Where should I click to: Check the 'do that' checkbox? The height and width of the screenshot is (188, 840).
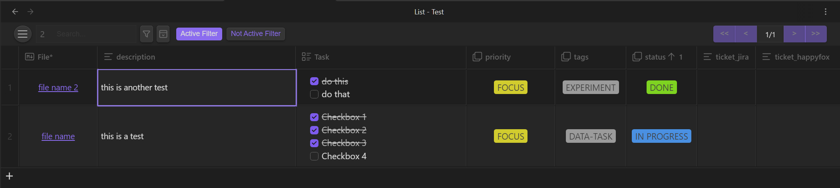click(x=314, y=94)
